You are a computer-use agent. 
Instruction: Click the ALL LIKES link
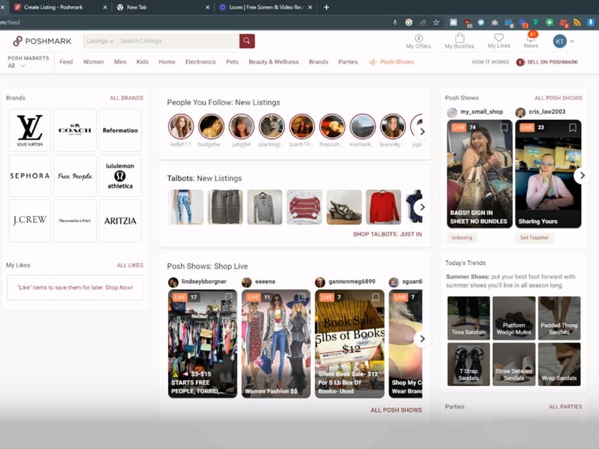point(130,265)
